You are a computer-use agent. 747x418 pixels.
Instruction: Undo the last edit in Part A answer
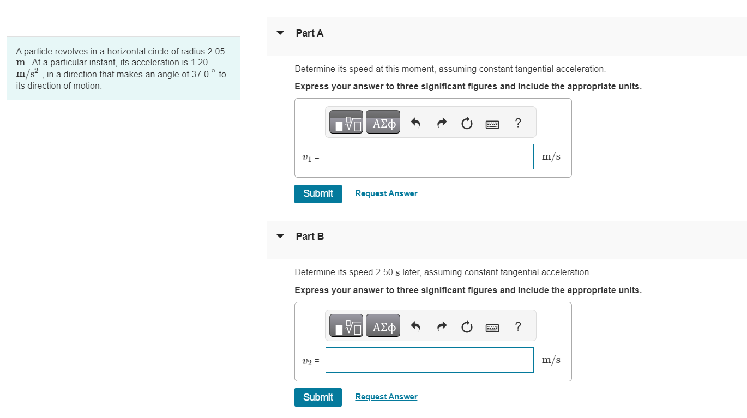tap(415, 123)
